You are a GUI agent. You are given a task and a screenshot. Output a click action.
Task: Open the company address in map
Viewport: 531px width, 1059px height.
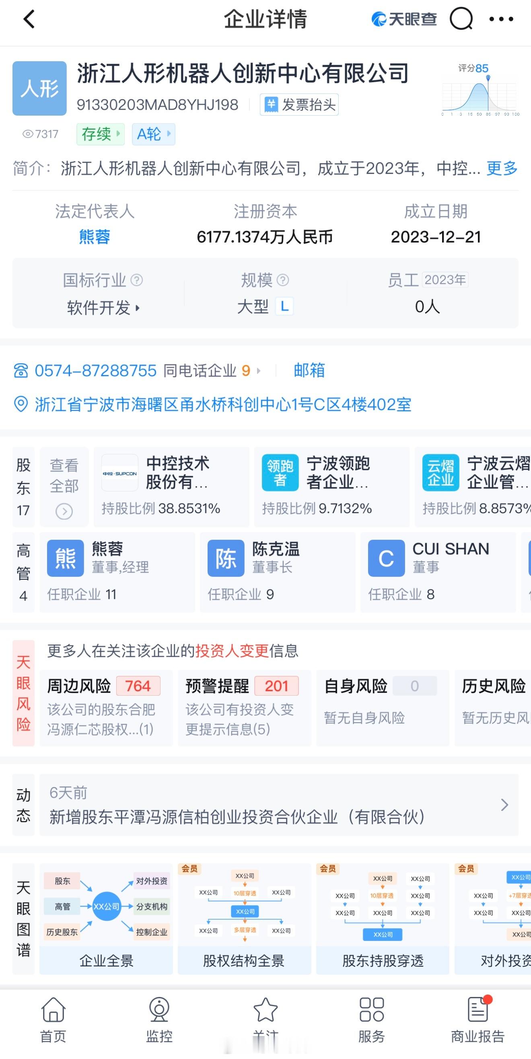click(x=223, y=404)
